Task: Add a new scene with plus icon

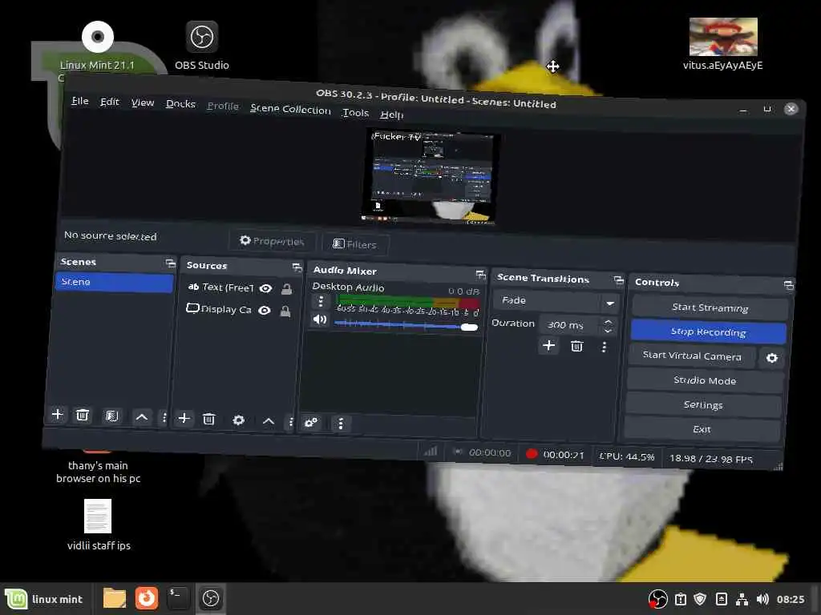Action: 57,415
